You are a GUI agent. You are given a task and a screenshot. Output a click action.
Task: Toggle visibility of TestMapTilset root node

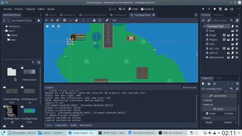tap(237, 26)
